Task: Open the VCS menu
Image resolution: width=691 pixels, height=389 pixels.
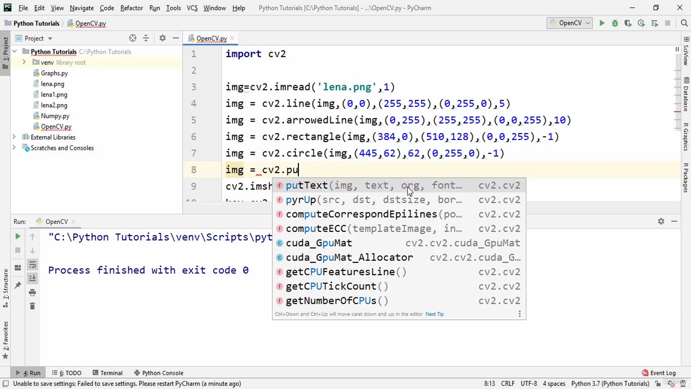Action: (x=192, y=8)
